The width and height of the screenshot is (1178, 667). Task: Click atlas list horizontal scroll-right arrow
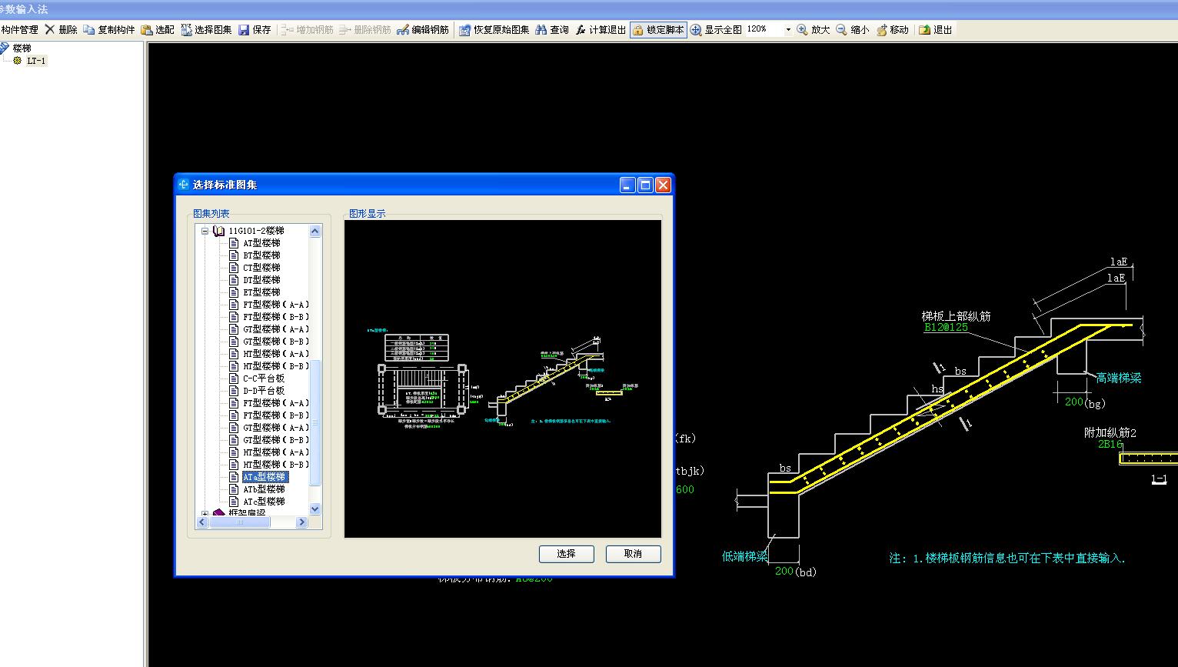(301, 522)
